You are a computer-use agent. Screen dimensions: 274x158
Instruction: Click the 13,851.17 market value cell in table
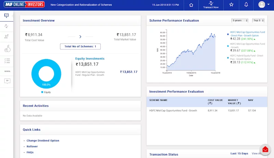coord(233,111)
